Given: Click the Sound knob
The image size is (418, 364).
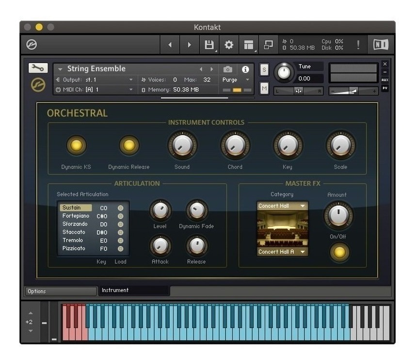Looking at the screenshot, I should tap(182, 145).
